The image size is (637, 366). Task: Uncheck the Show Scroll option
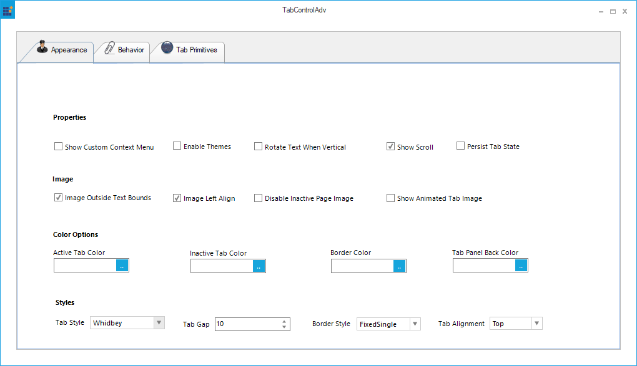pos(391,145)
